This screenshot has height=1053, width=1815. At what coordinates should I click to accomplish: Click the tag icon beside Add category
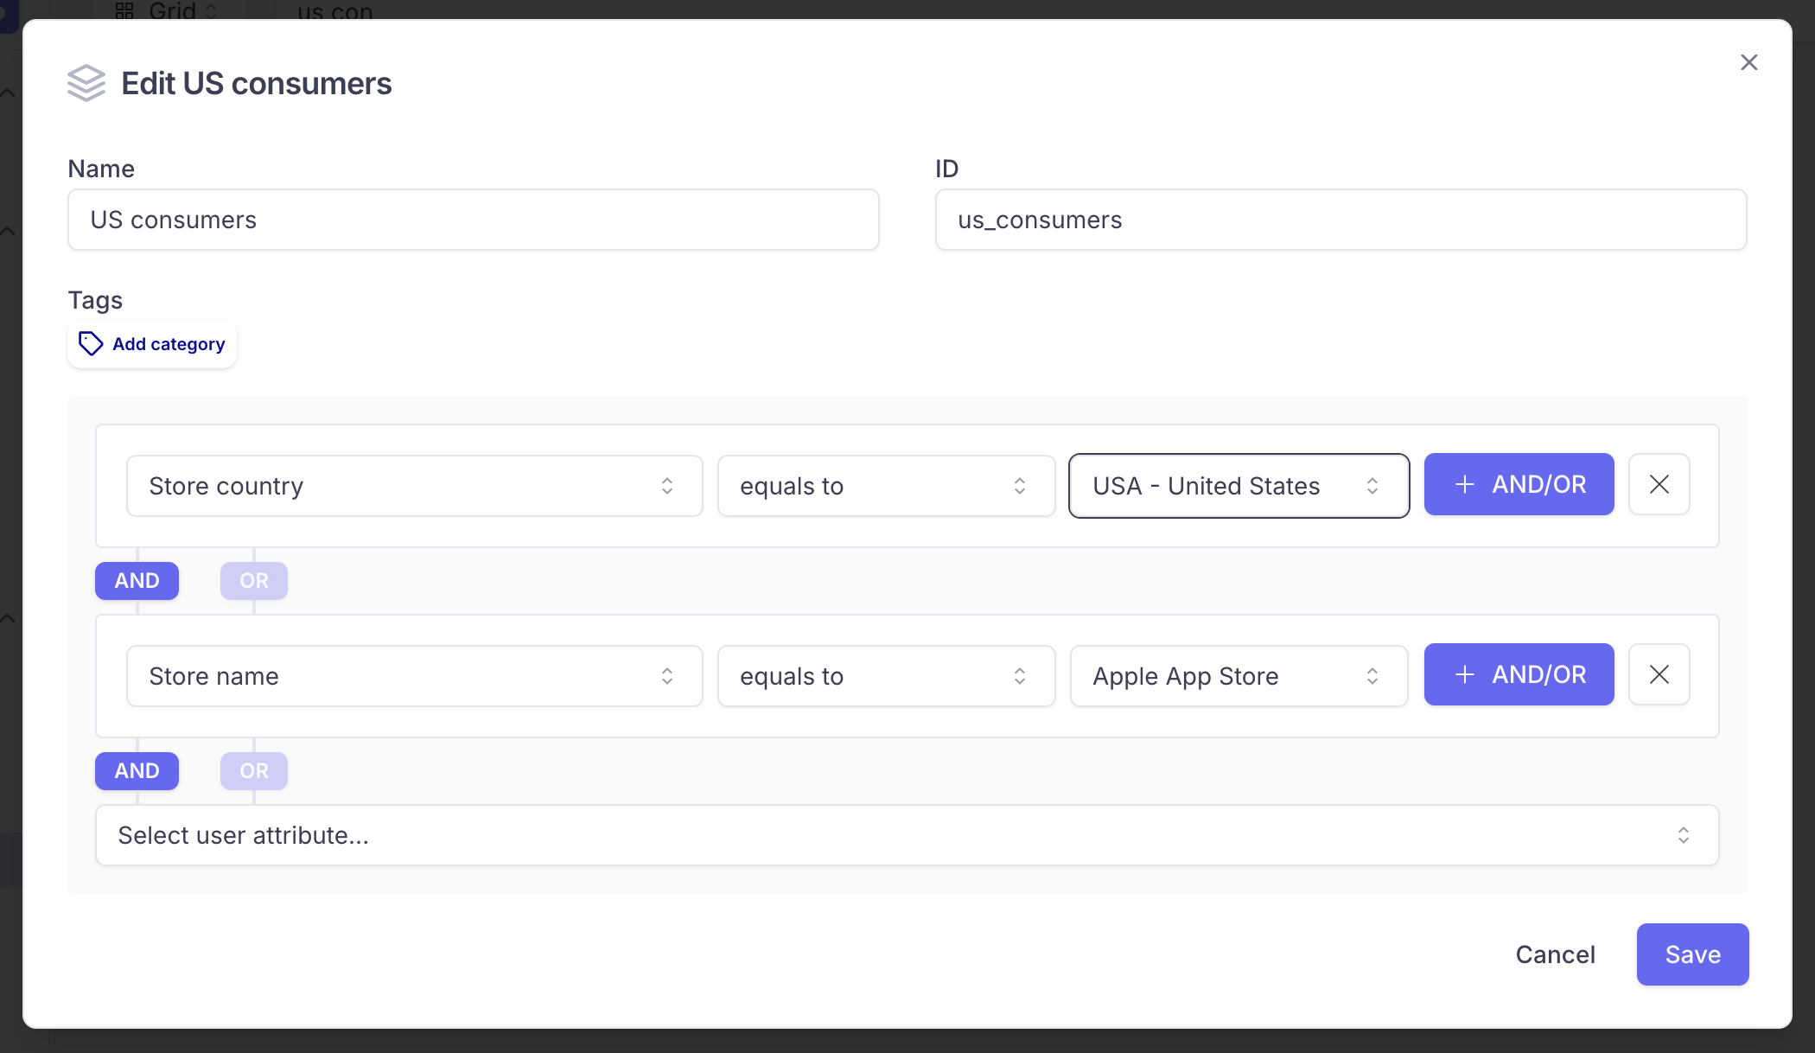click(91, 344)
